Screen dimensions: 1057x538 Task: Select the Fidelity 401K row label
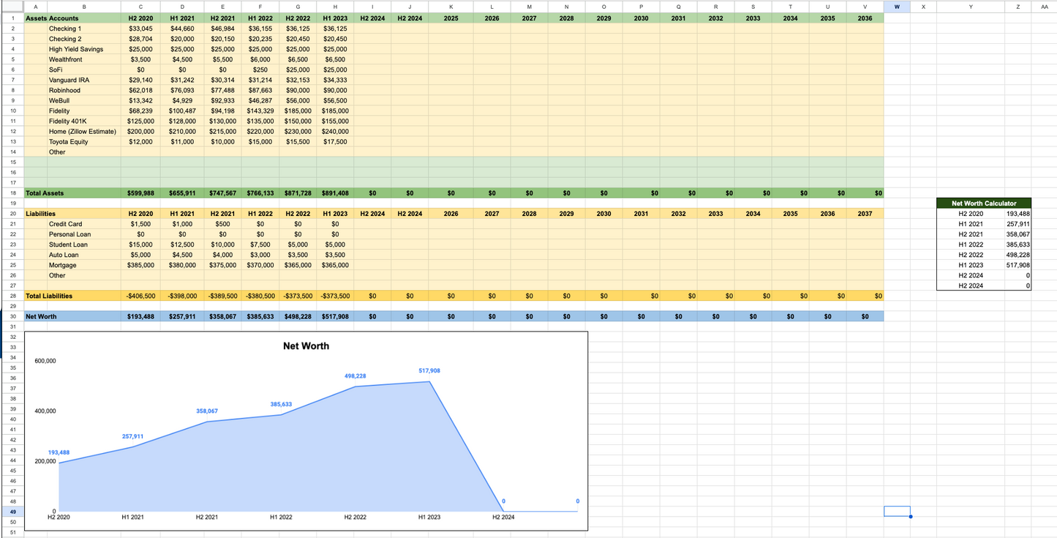[68, 122]
